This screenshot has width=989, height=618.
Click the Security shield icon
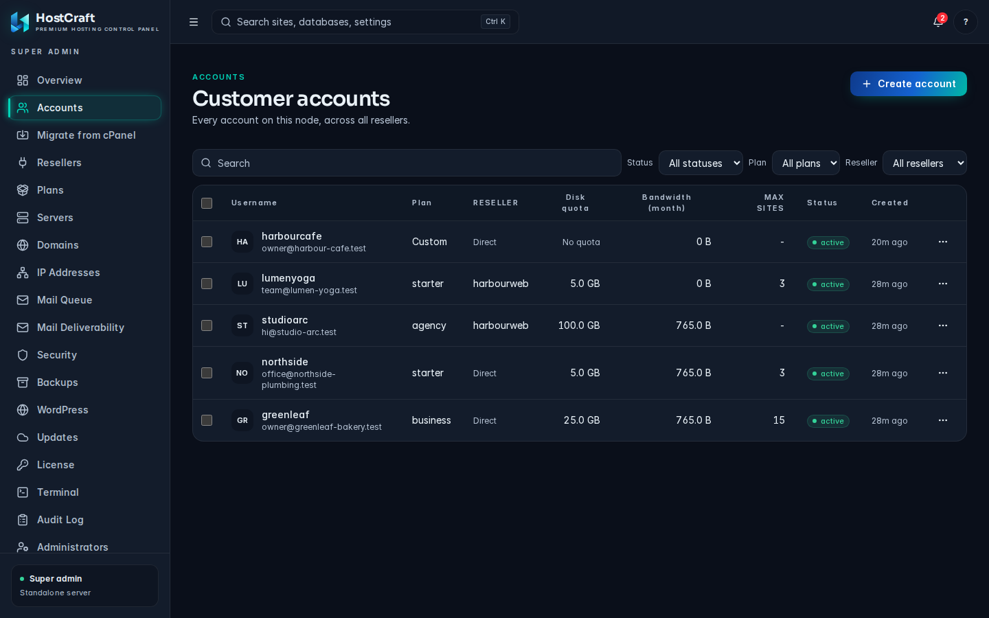[x=23, y=355]
